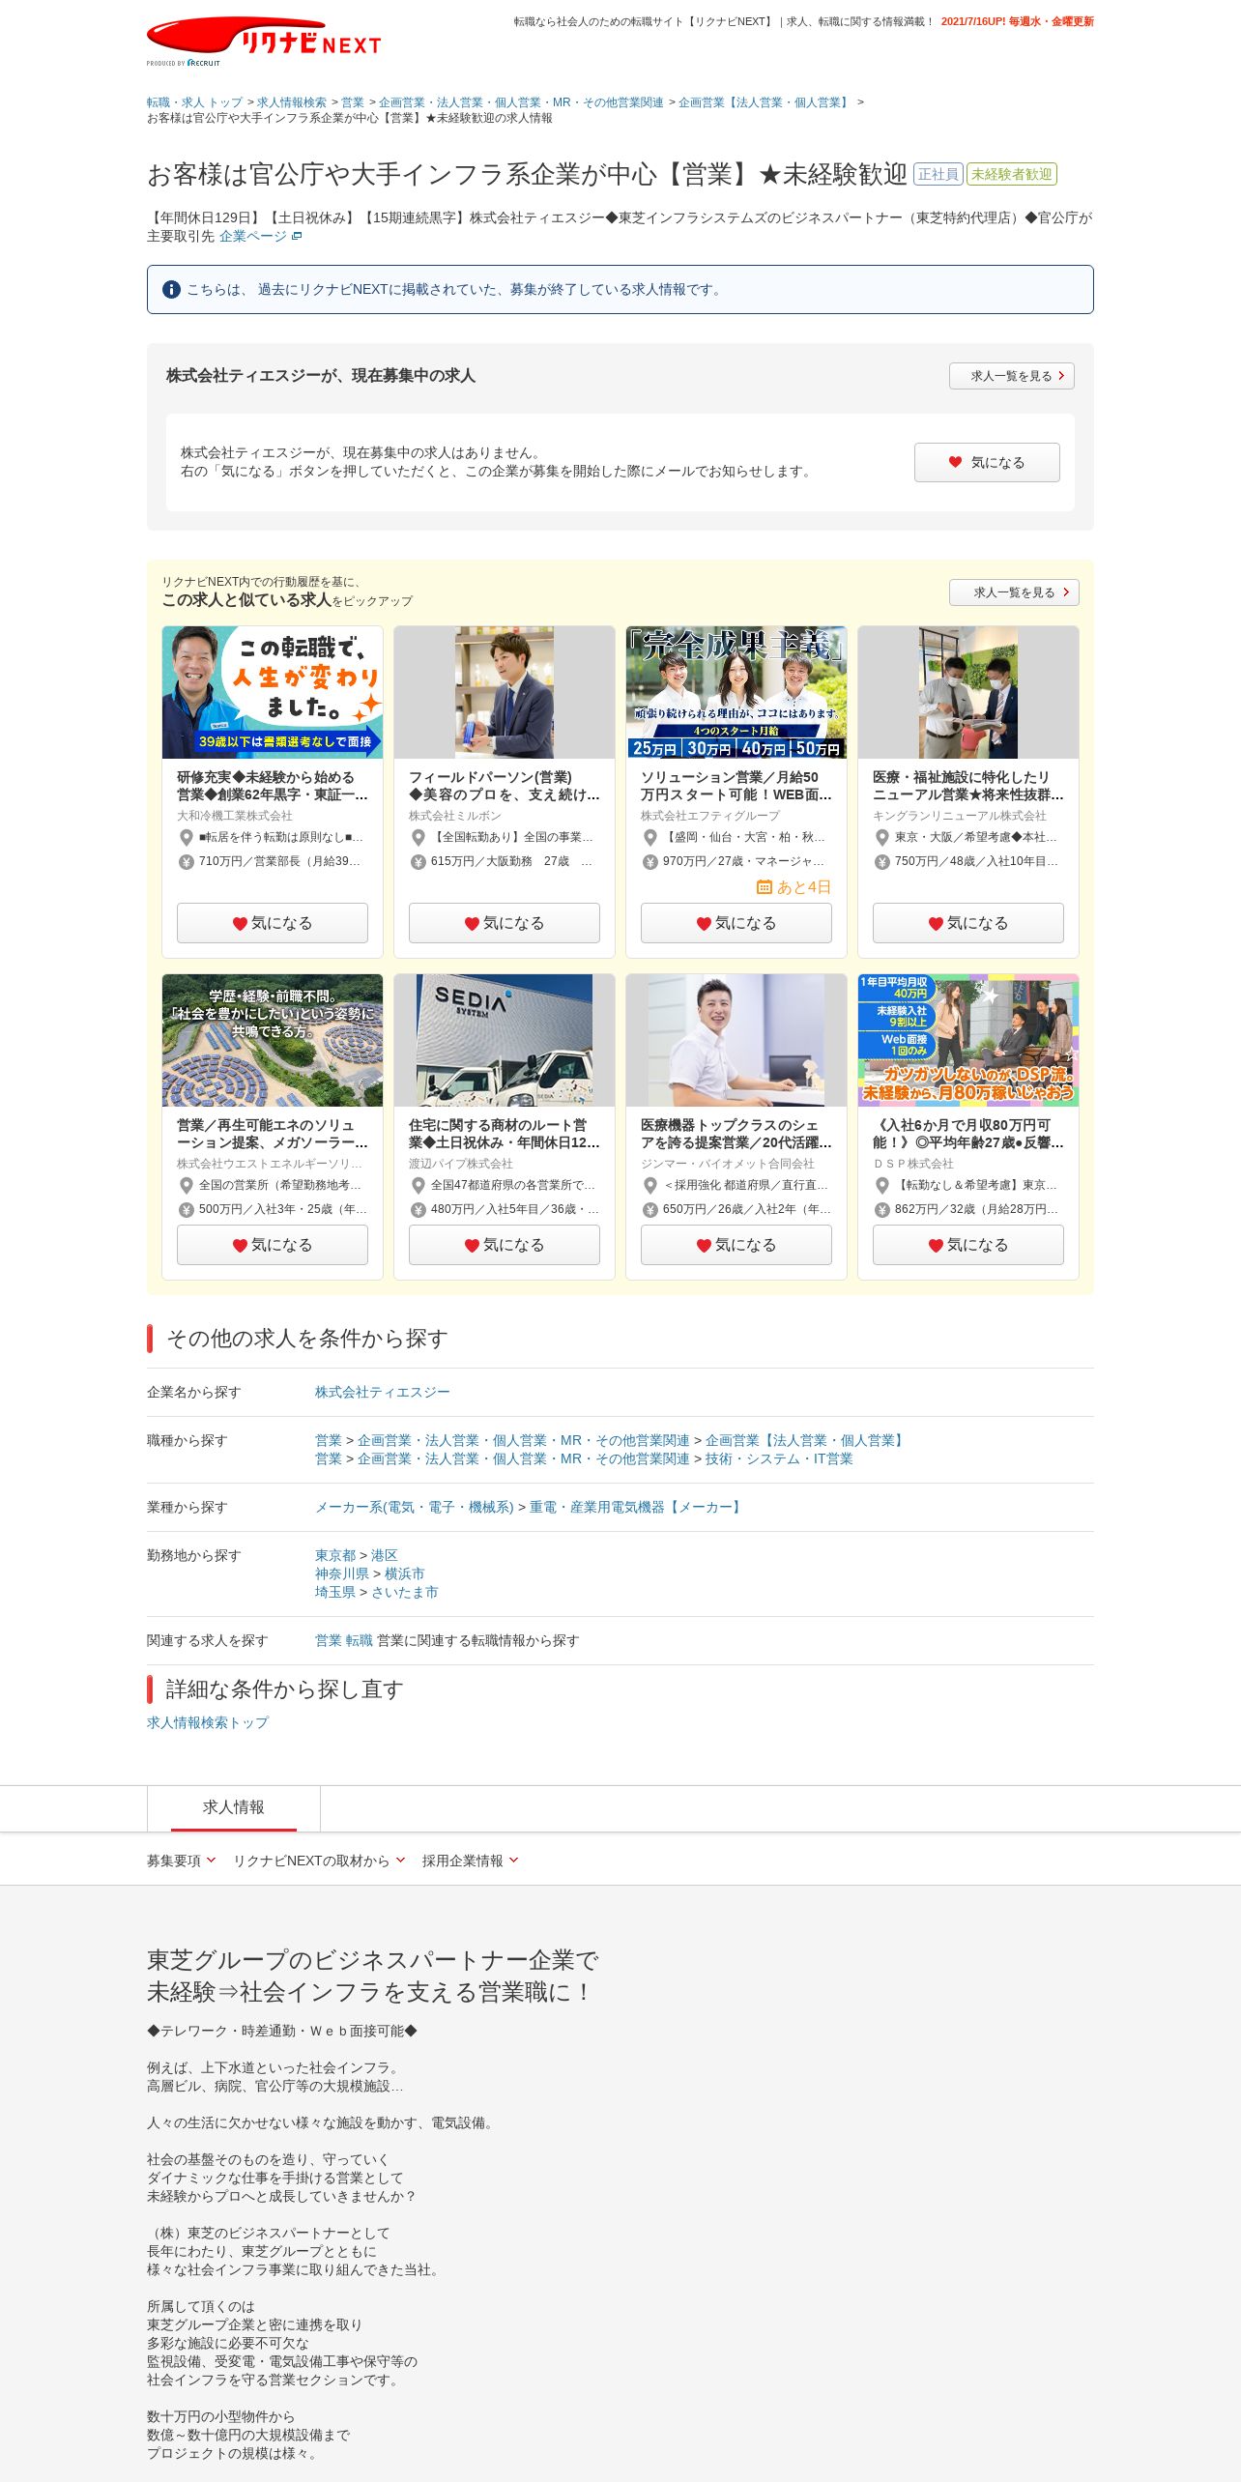
Task: Select the 求人情報 tab
Action: (x=234, y=1807)
